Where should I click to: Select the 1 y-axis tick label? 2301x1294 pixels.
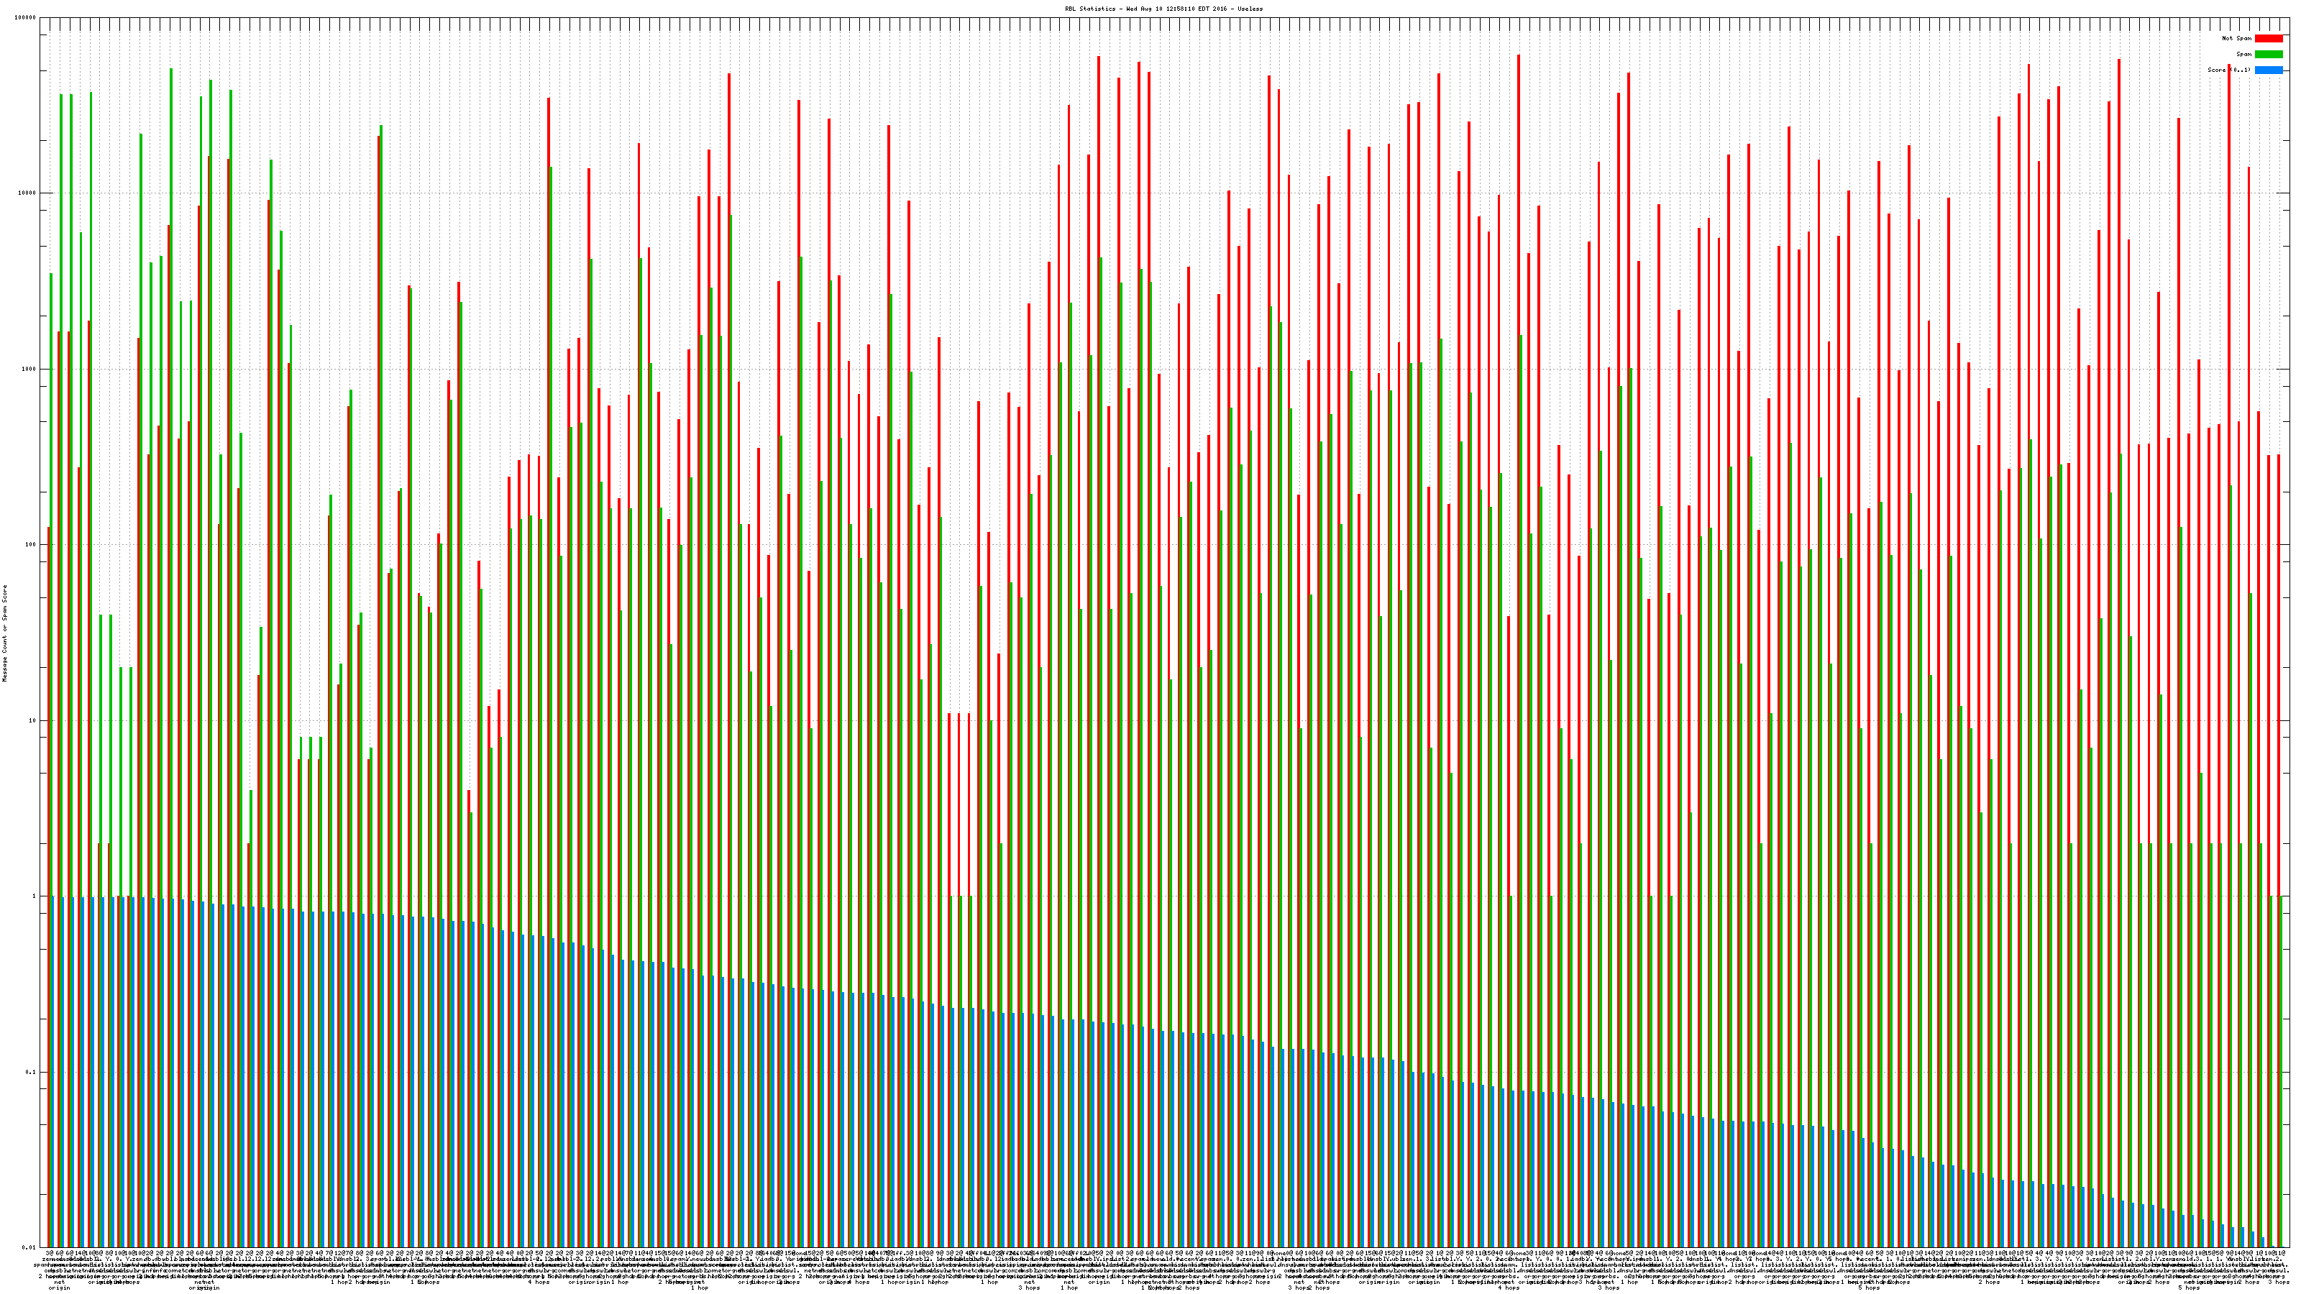click(35, 896)
